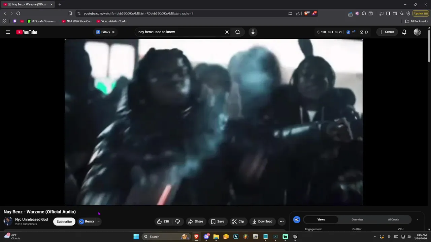
Task: Open the Filters button by search
Action: [105, 32]
